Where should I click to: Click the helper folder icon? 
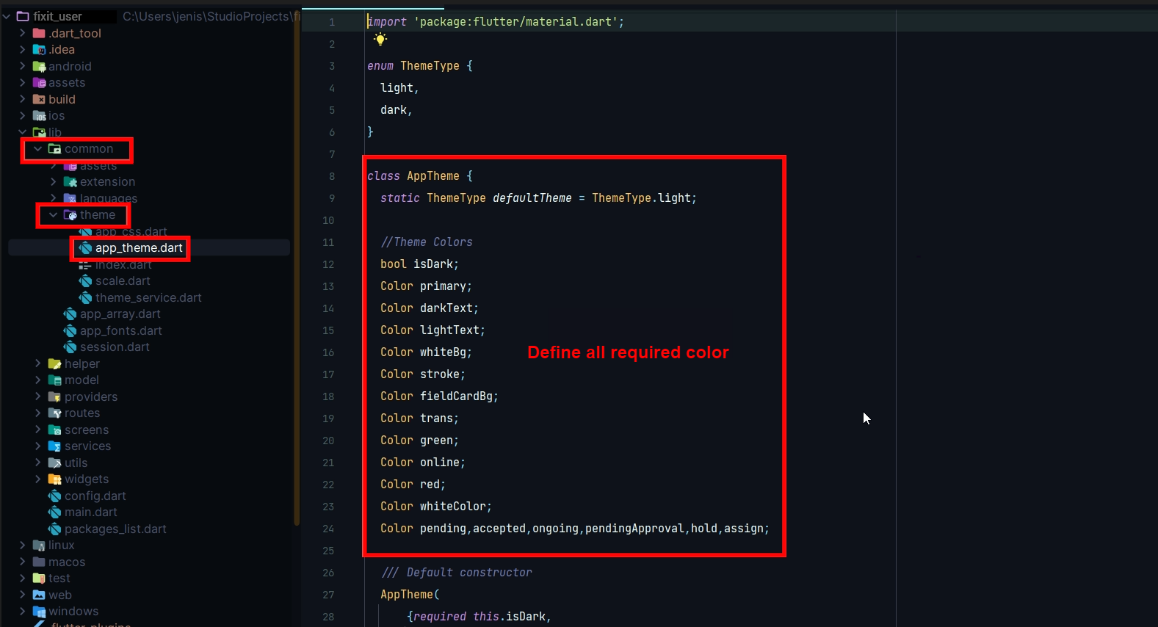(55, 363)
